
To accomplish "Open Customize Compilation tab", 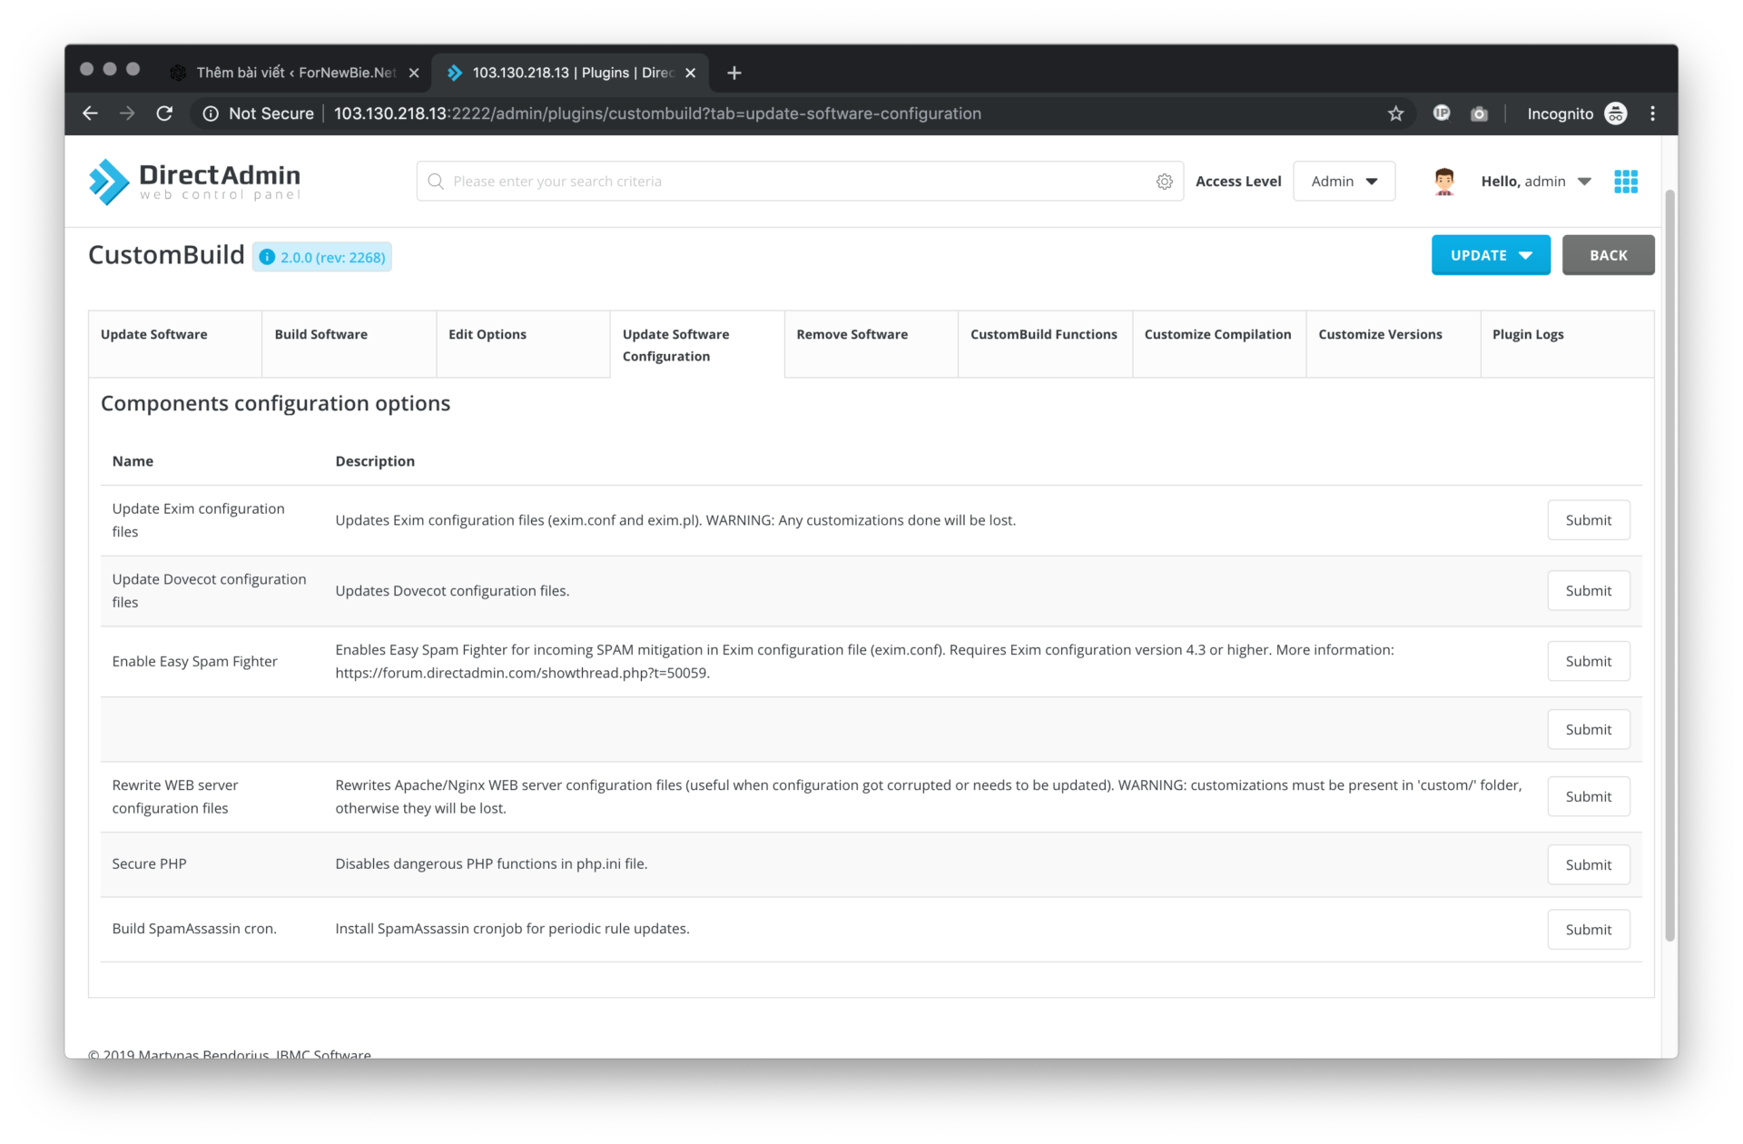I will [x=1219, y=344].
